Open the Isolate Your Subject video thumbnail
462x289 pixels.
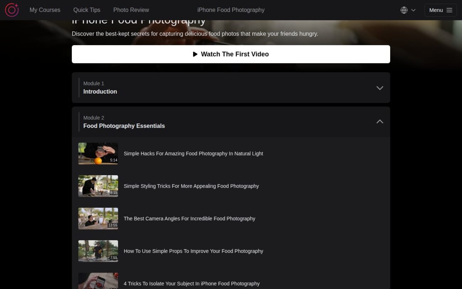(x=98, y=281)
